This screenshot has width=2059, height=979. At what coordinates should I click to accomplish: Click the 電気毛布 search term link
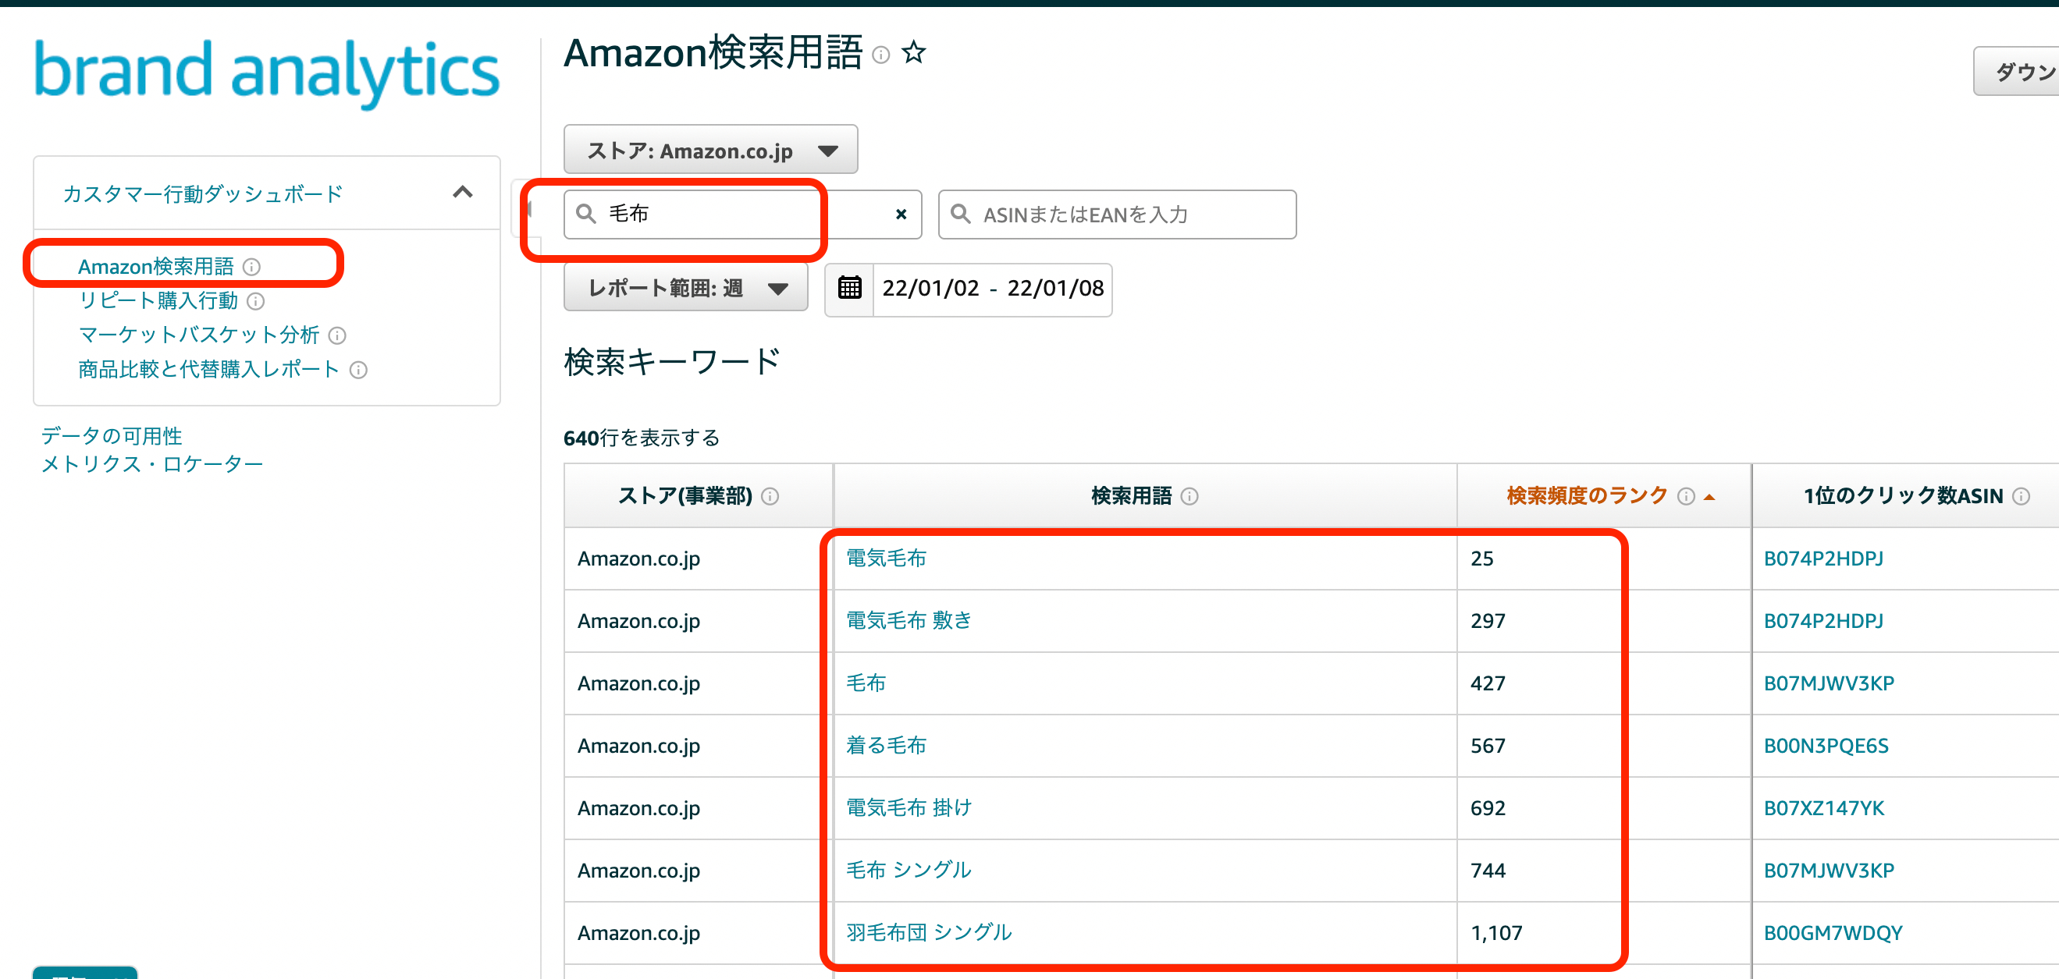click(887, 559)
